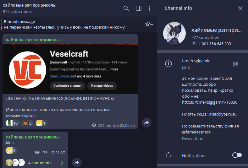Image resolution: width=248 pixels, height=168 pixels.
Task: Click the 17:31:07 timestamp
Action: [x=58, y=153]
